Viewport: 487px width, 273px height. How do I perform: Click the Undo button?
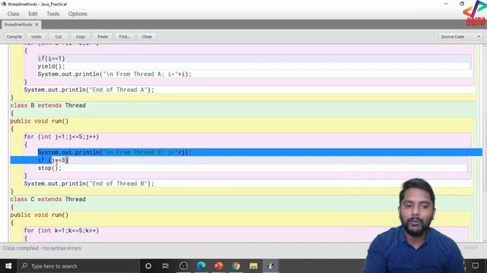36,36
